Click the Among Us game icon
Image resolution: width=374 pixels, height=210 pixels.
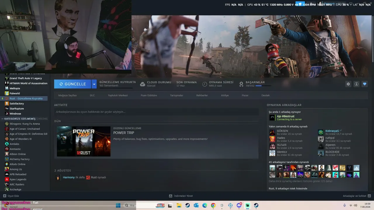point(7,169)
